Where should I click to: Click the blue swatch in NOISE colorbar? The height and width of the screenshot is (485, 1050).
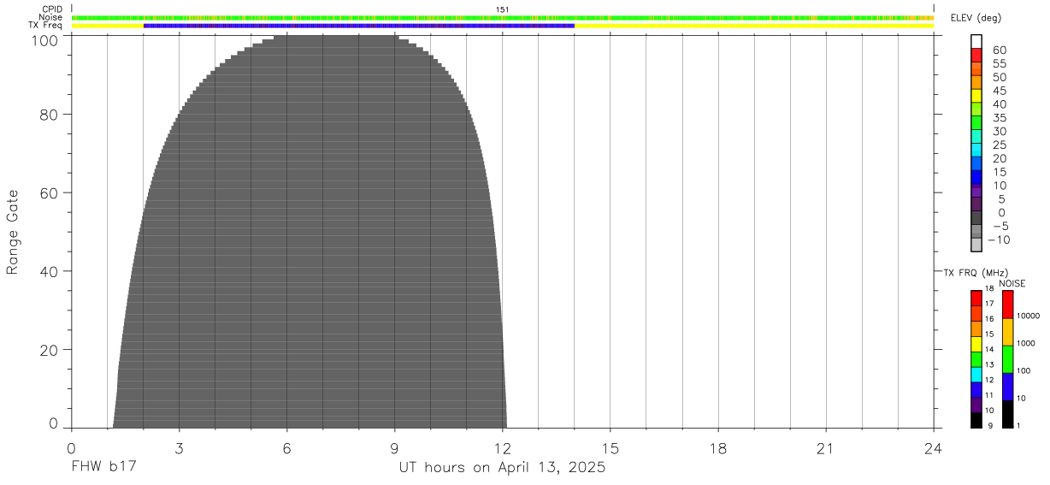click(x=1008, y=387)
